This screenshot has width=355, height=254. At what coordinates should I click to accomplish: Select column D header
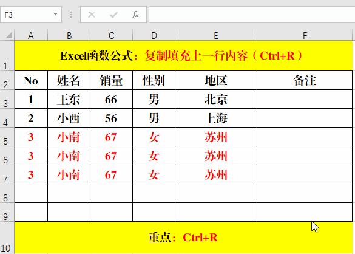154,35
